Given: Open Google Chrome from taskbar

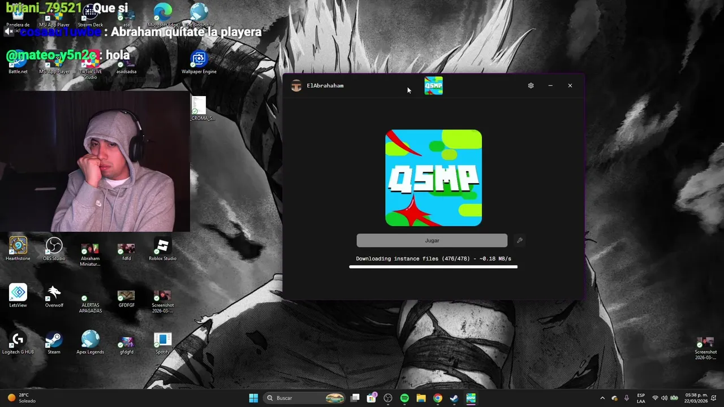Looking at the screenshot, I should (x=437, y=398).
